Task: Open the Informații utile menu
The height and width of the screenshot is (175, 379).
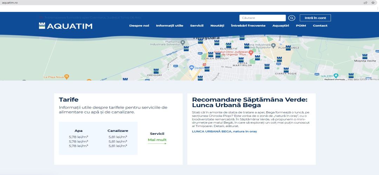Action: 169,26
